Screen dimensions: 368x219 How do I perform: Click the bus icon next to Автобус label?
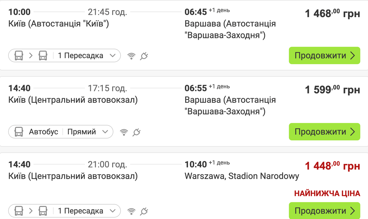(19, 132)
